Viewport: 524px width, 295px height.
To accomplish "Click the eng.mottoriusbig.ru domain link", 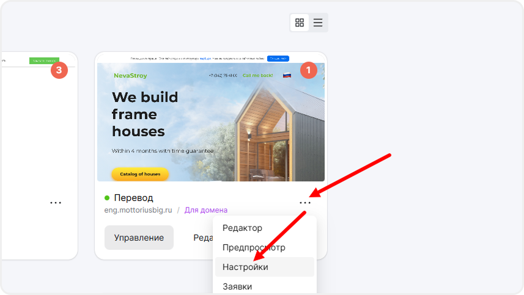I will click(139, 210).
